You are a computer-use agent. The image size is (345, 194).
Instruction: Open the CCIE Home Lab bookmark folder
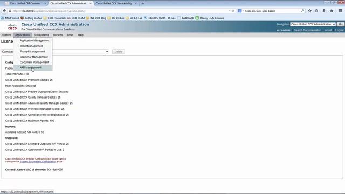point(54,18)
